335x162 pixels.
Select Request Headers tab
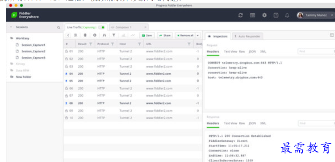213,51
